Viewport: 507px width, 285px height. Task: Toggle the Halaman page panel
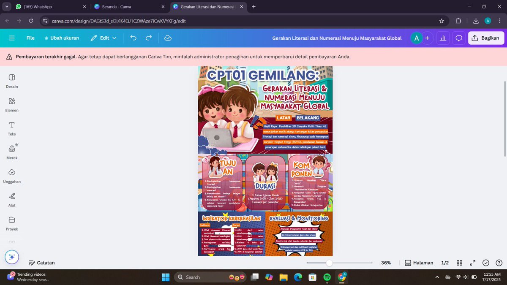pos(419,263)
